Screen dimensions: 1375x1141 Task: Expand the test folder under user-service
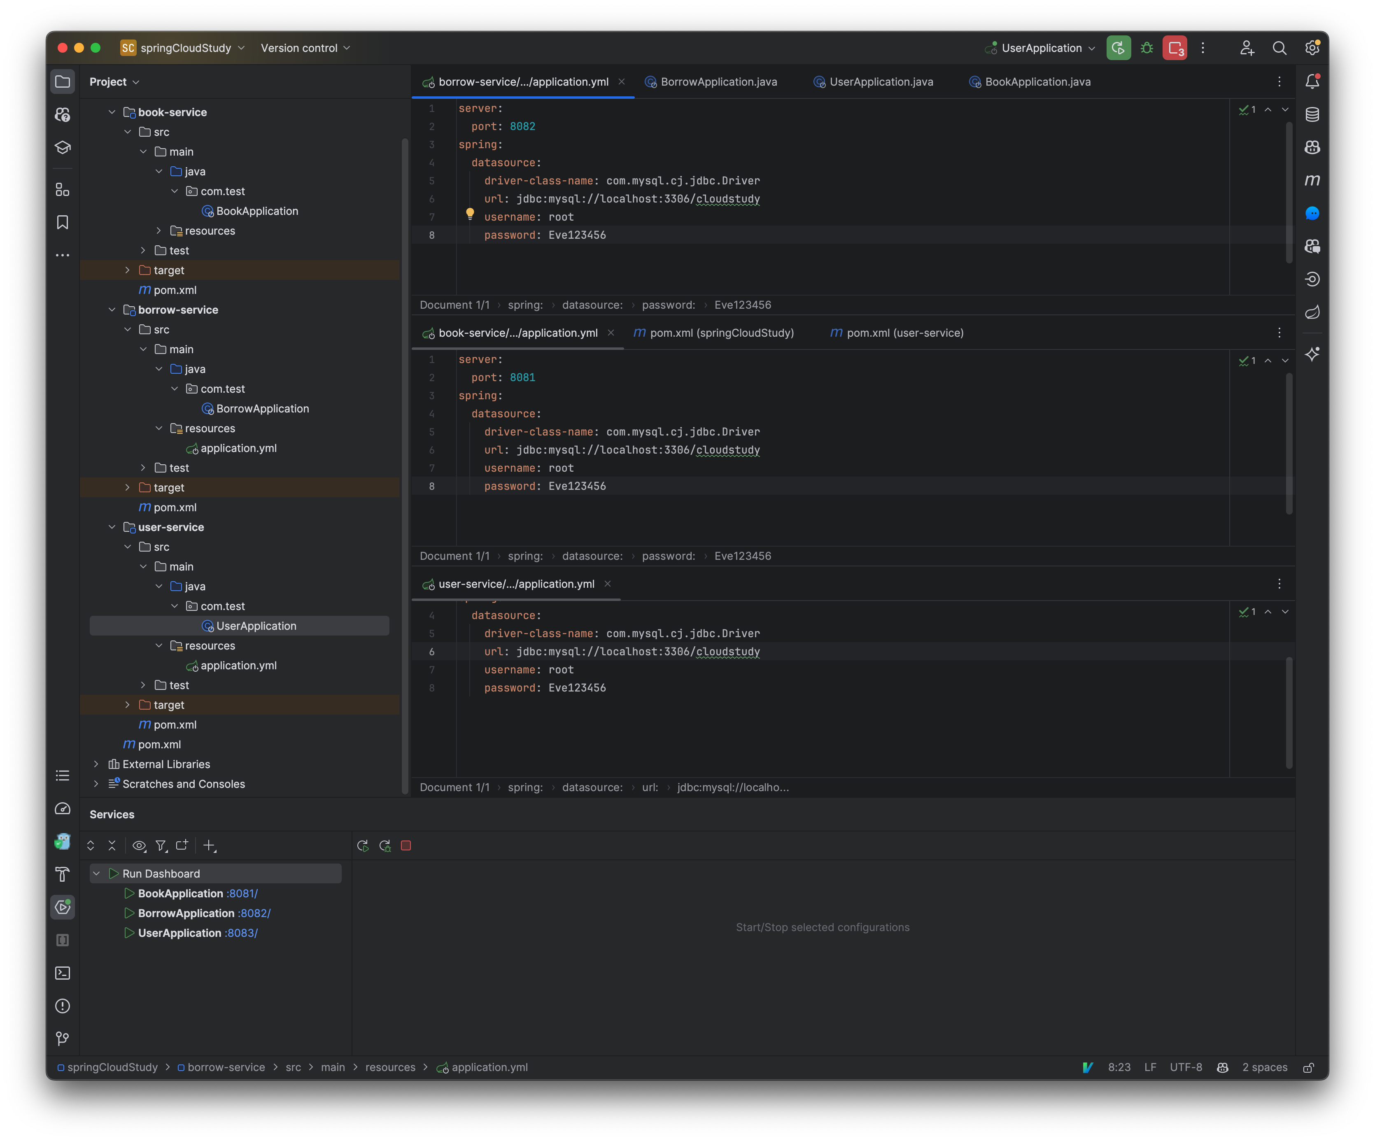[x=143, y=685]
